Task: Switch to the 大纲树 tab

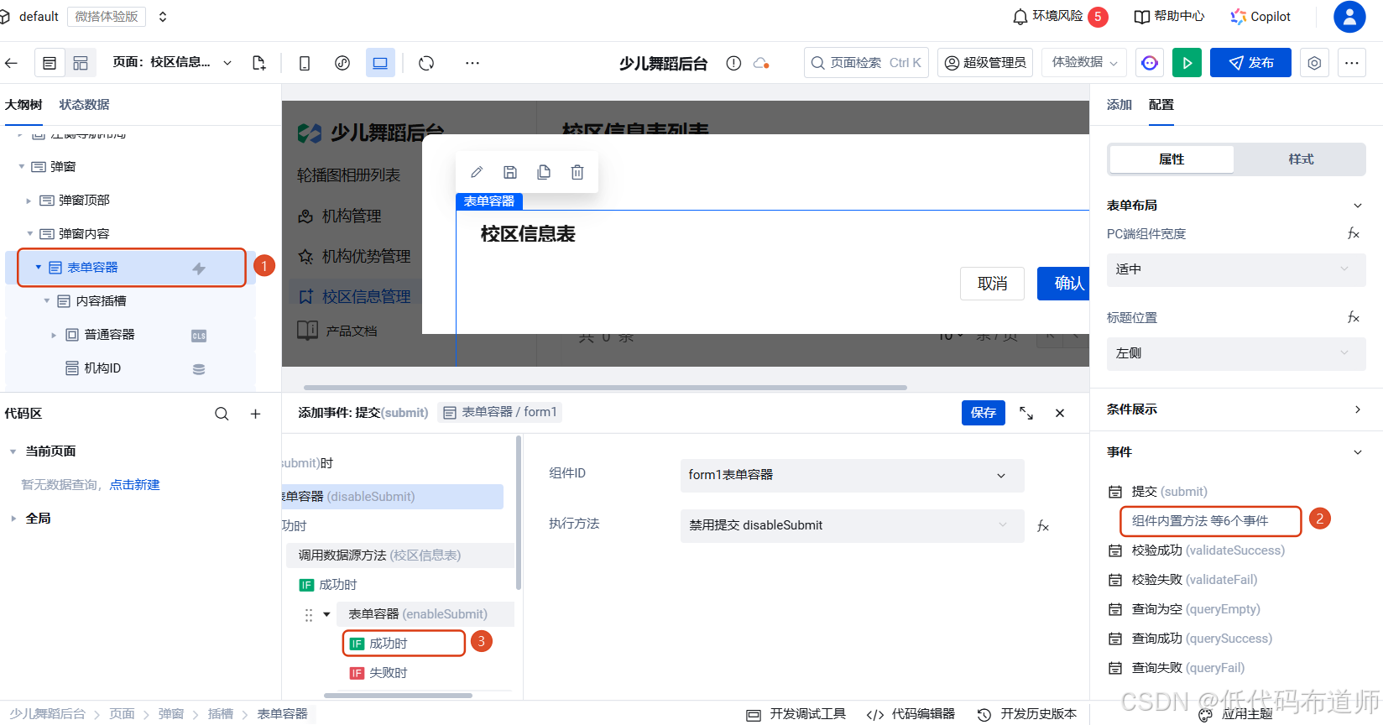Action: pyautogui.click(x=23, y=105)
